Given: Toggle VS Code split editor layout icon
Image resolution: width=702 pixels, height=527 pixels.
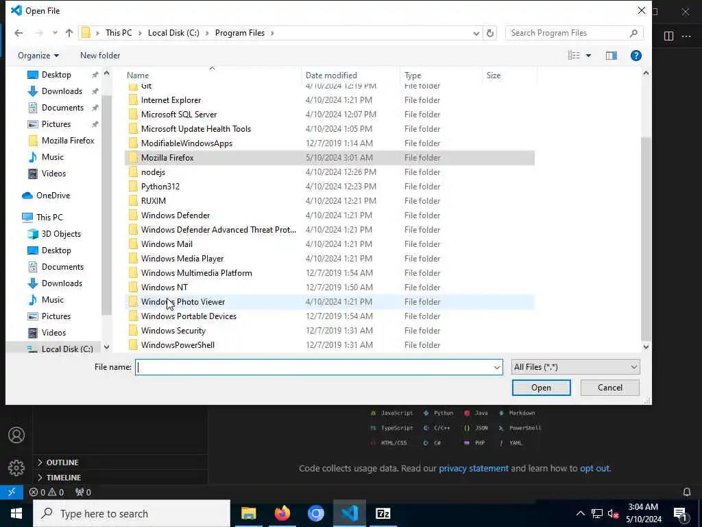Looking at the screenshot, I should click(668, 36).
